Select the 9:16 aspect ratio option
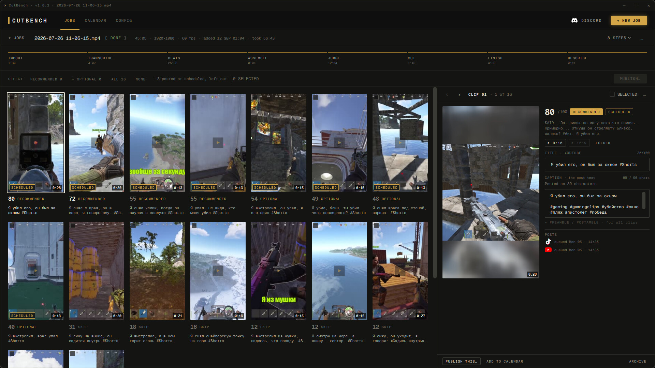The width and height of the screenshot is (655, 368). 555,143
